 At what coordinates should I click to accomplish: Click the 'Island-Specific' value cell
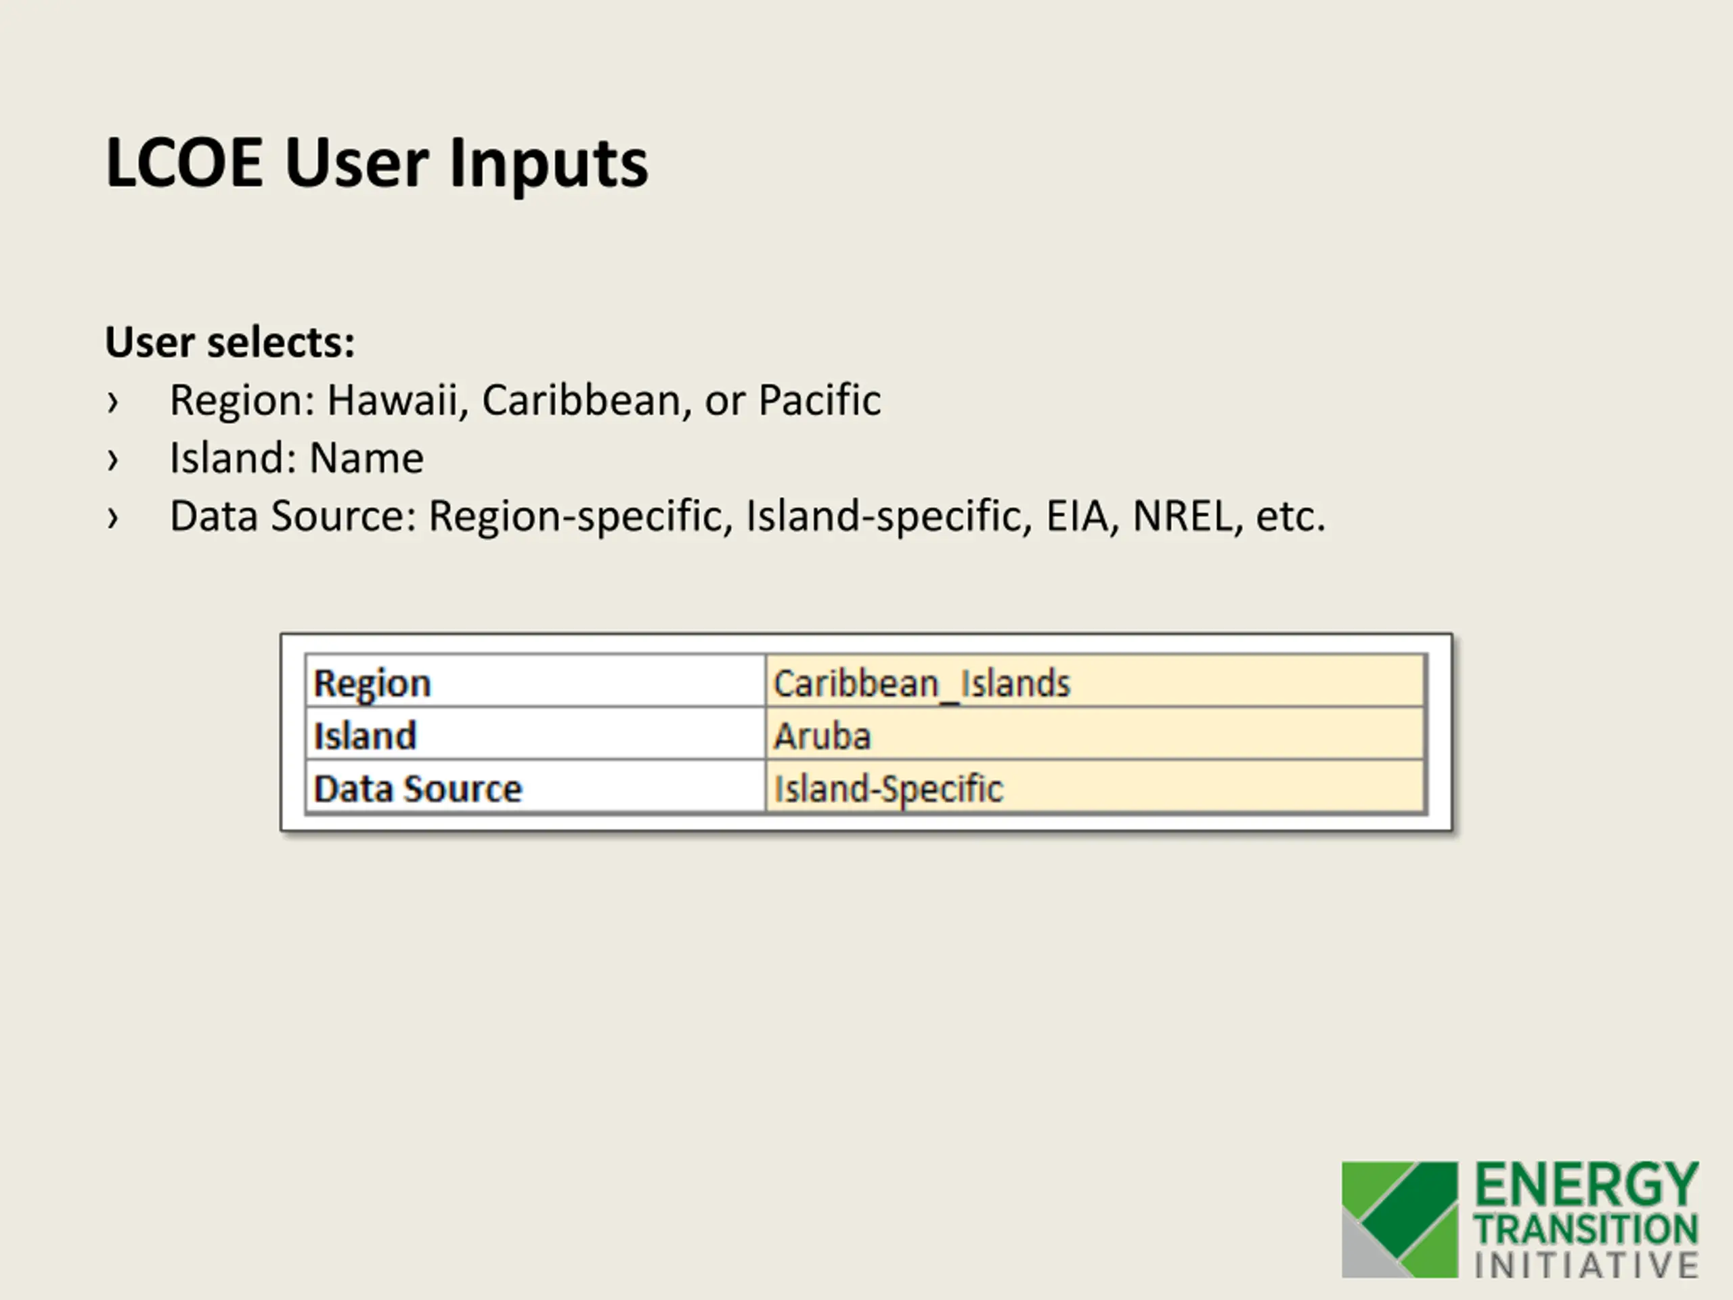point(1095,787)
